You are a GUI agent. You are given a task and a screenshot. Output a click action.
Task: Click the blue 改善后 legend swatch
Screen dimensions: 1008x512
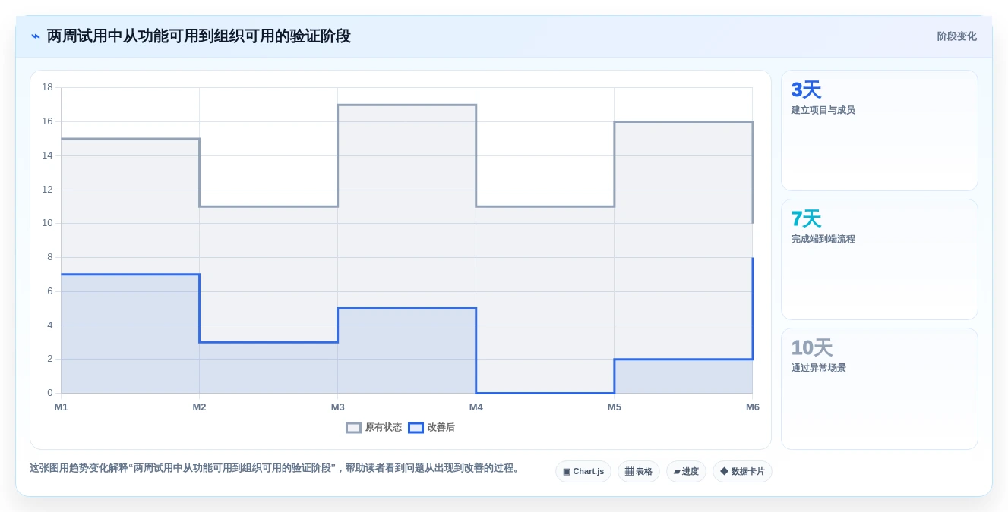(x=416, y=428)
